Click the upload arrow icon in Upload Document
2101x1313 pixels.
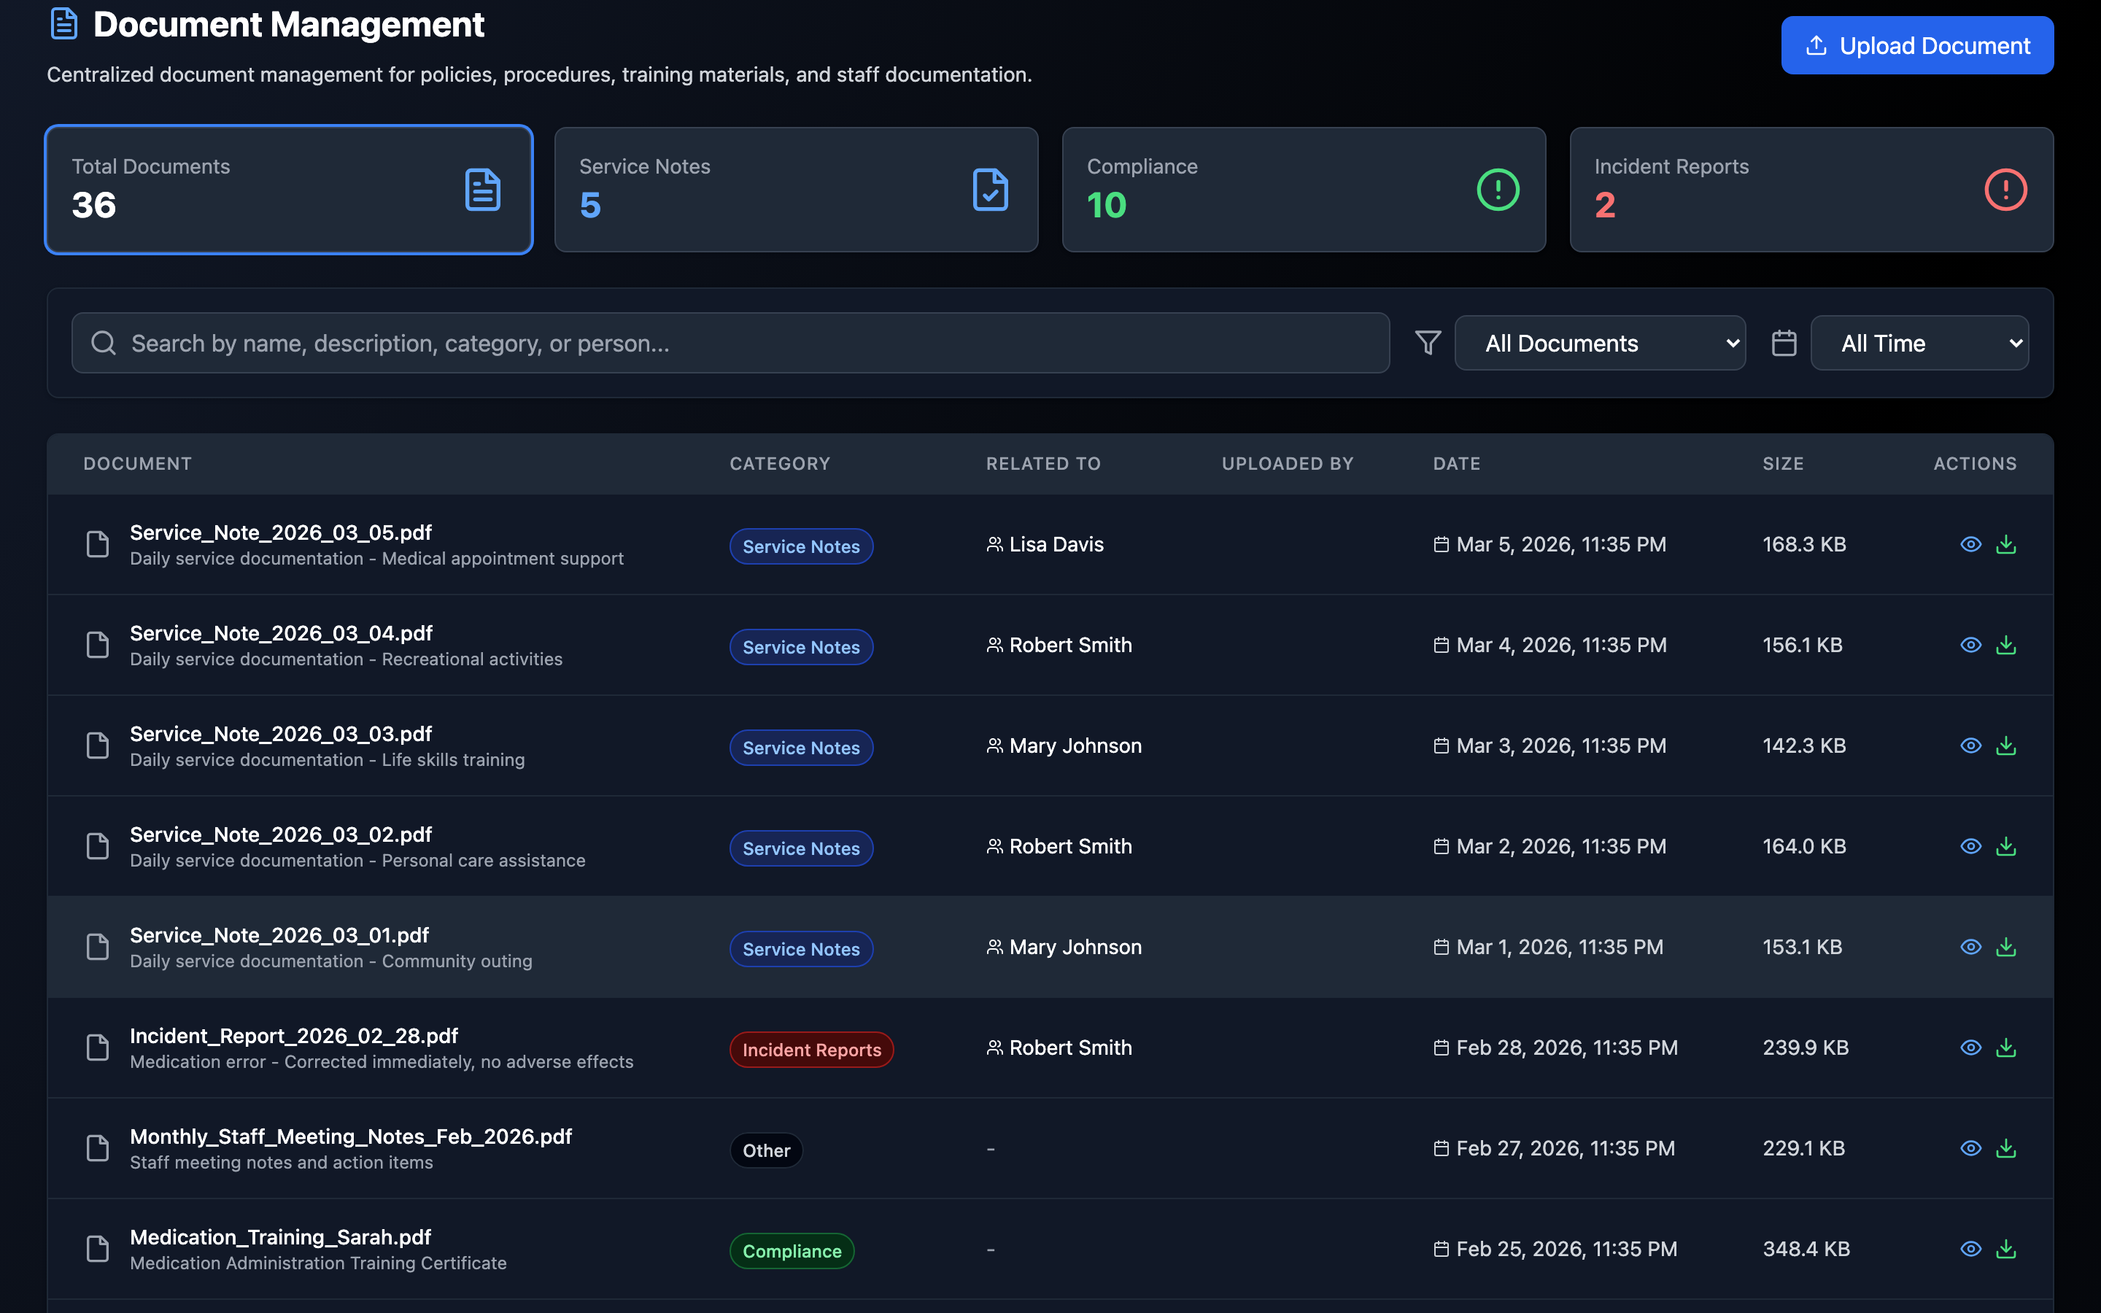pyautogui.click(x=1816, y=45)
